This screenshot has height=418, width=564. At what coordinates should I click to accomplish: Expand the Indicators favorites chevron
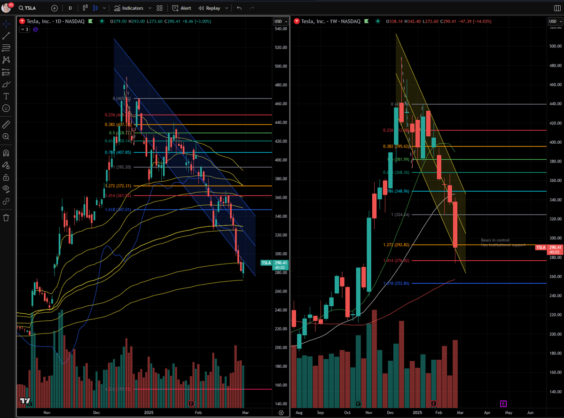point(149,8)
